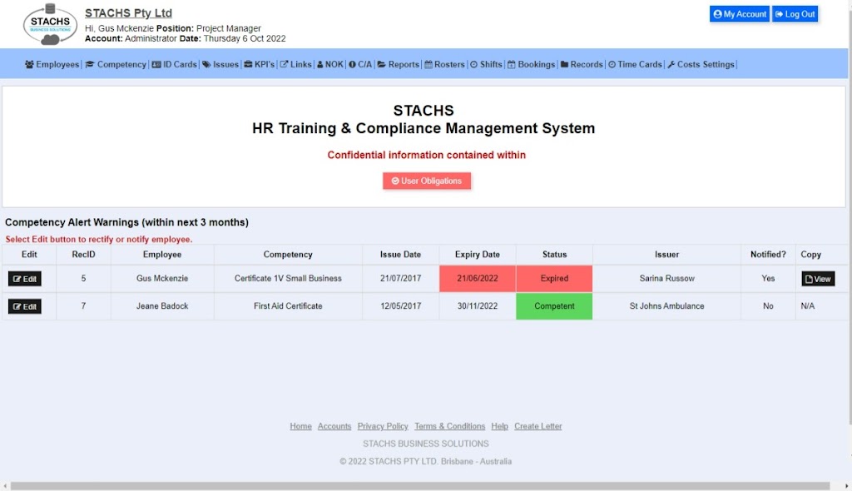Image resolution: width=852 pixels, height=491 pixels.
Task: Click the STACHS Pty Ltd heading link
Action: click(128, 13)
